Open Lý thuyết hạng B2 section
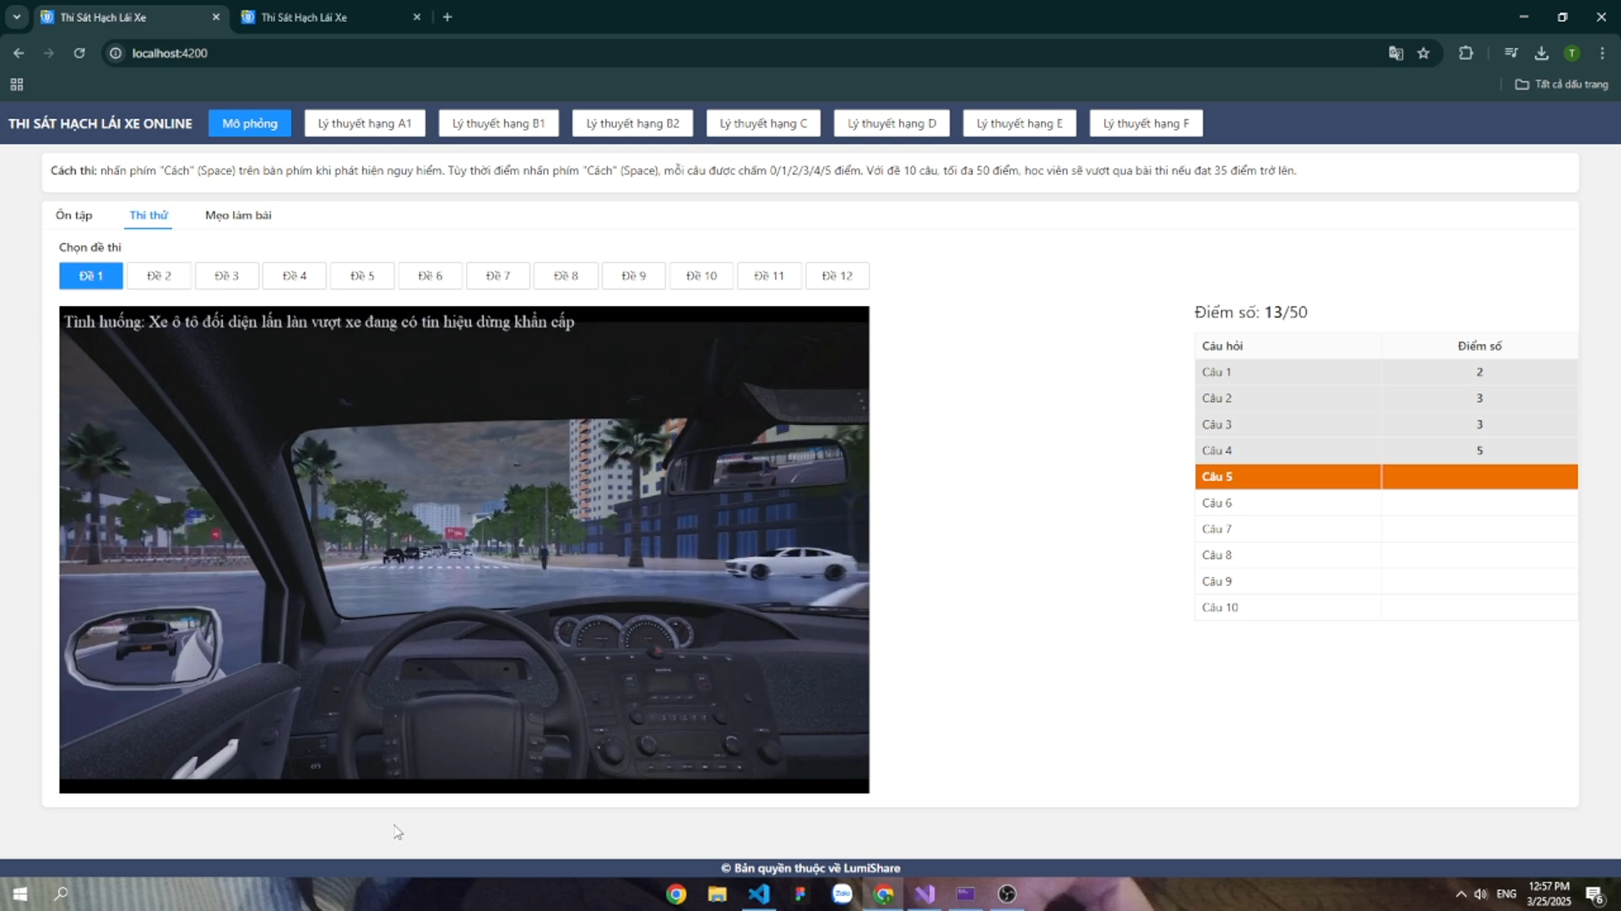Screen dimensions: 1621x911 click(632, 123)
